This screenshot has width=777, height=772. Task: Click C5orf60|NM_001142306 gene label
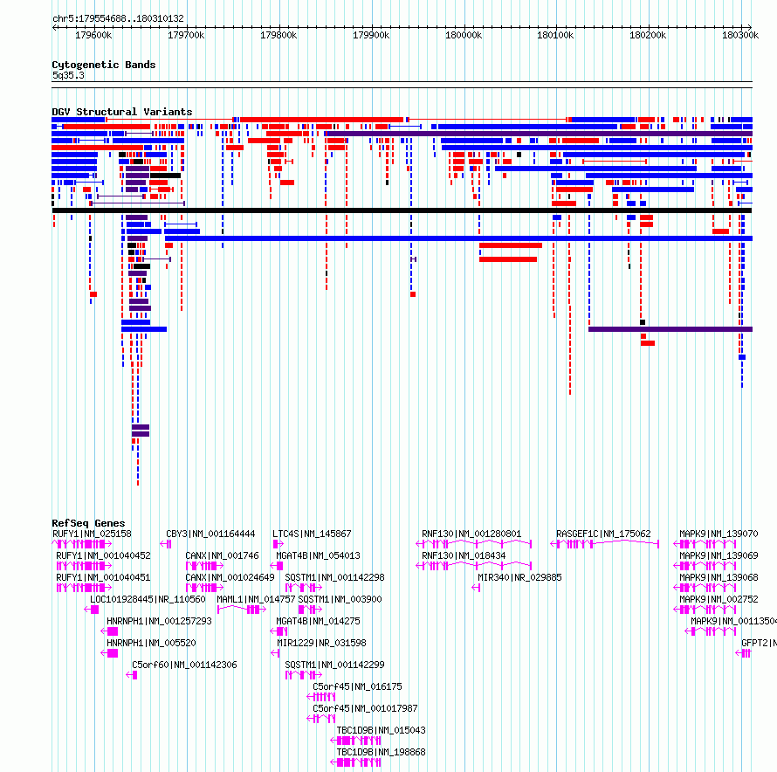(184, 665)
